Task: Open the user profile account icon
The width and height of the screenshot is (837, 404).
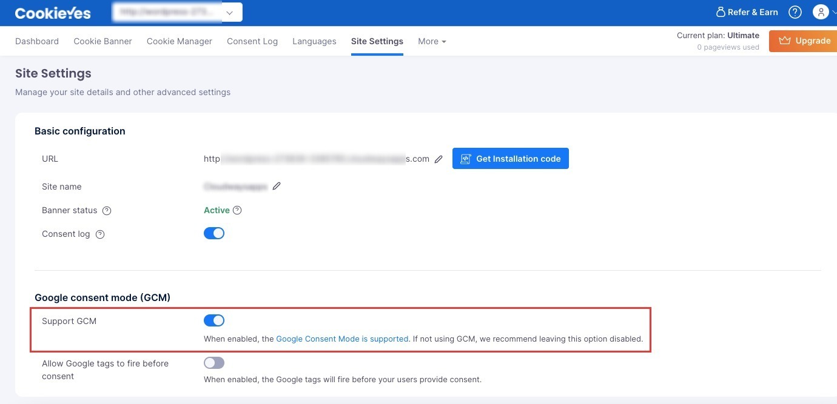Action: [x=820, y=12]
